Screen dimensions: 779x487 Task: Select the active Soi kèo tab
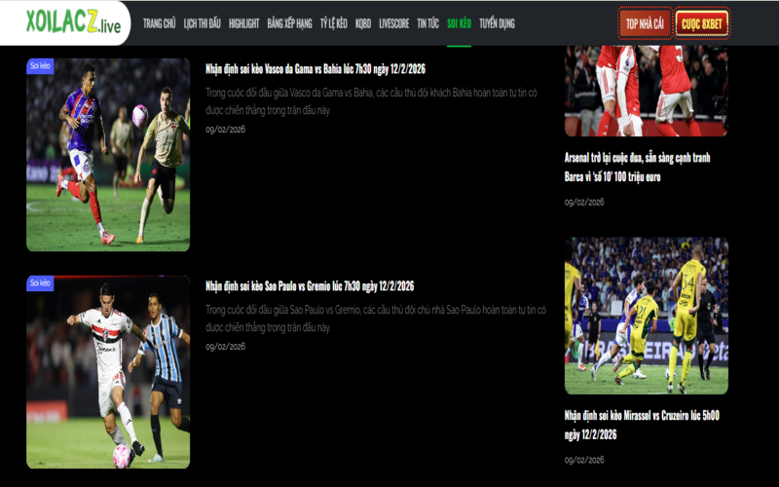(459, 23)
